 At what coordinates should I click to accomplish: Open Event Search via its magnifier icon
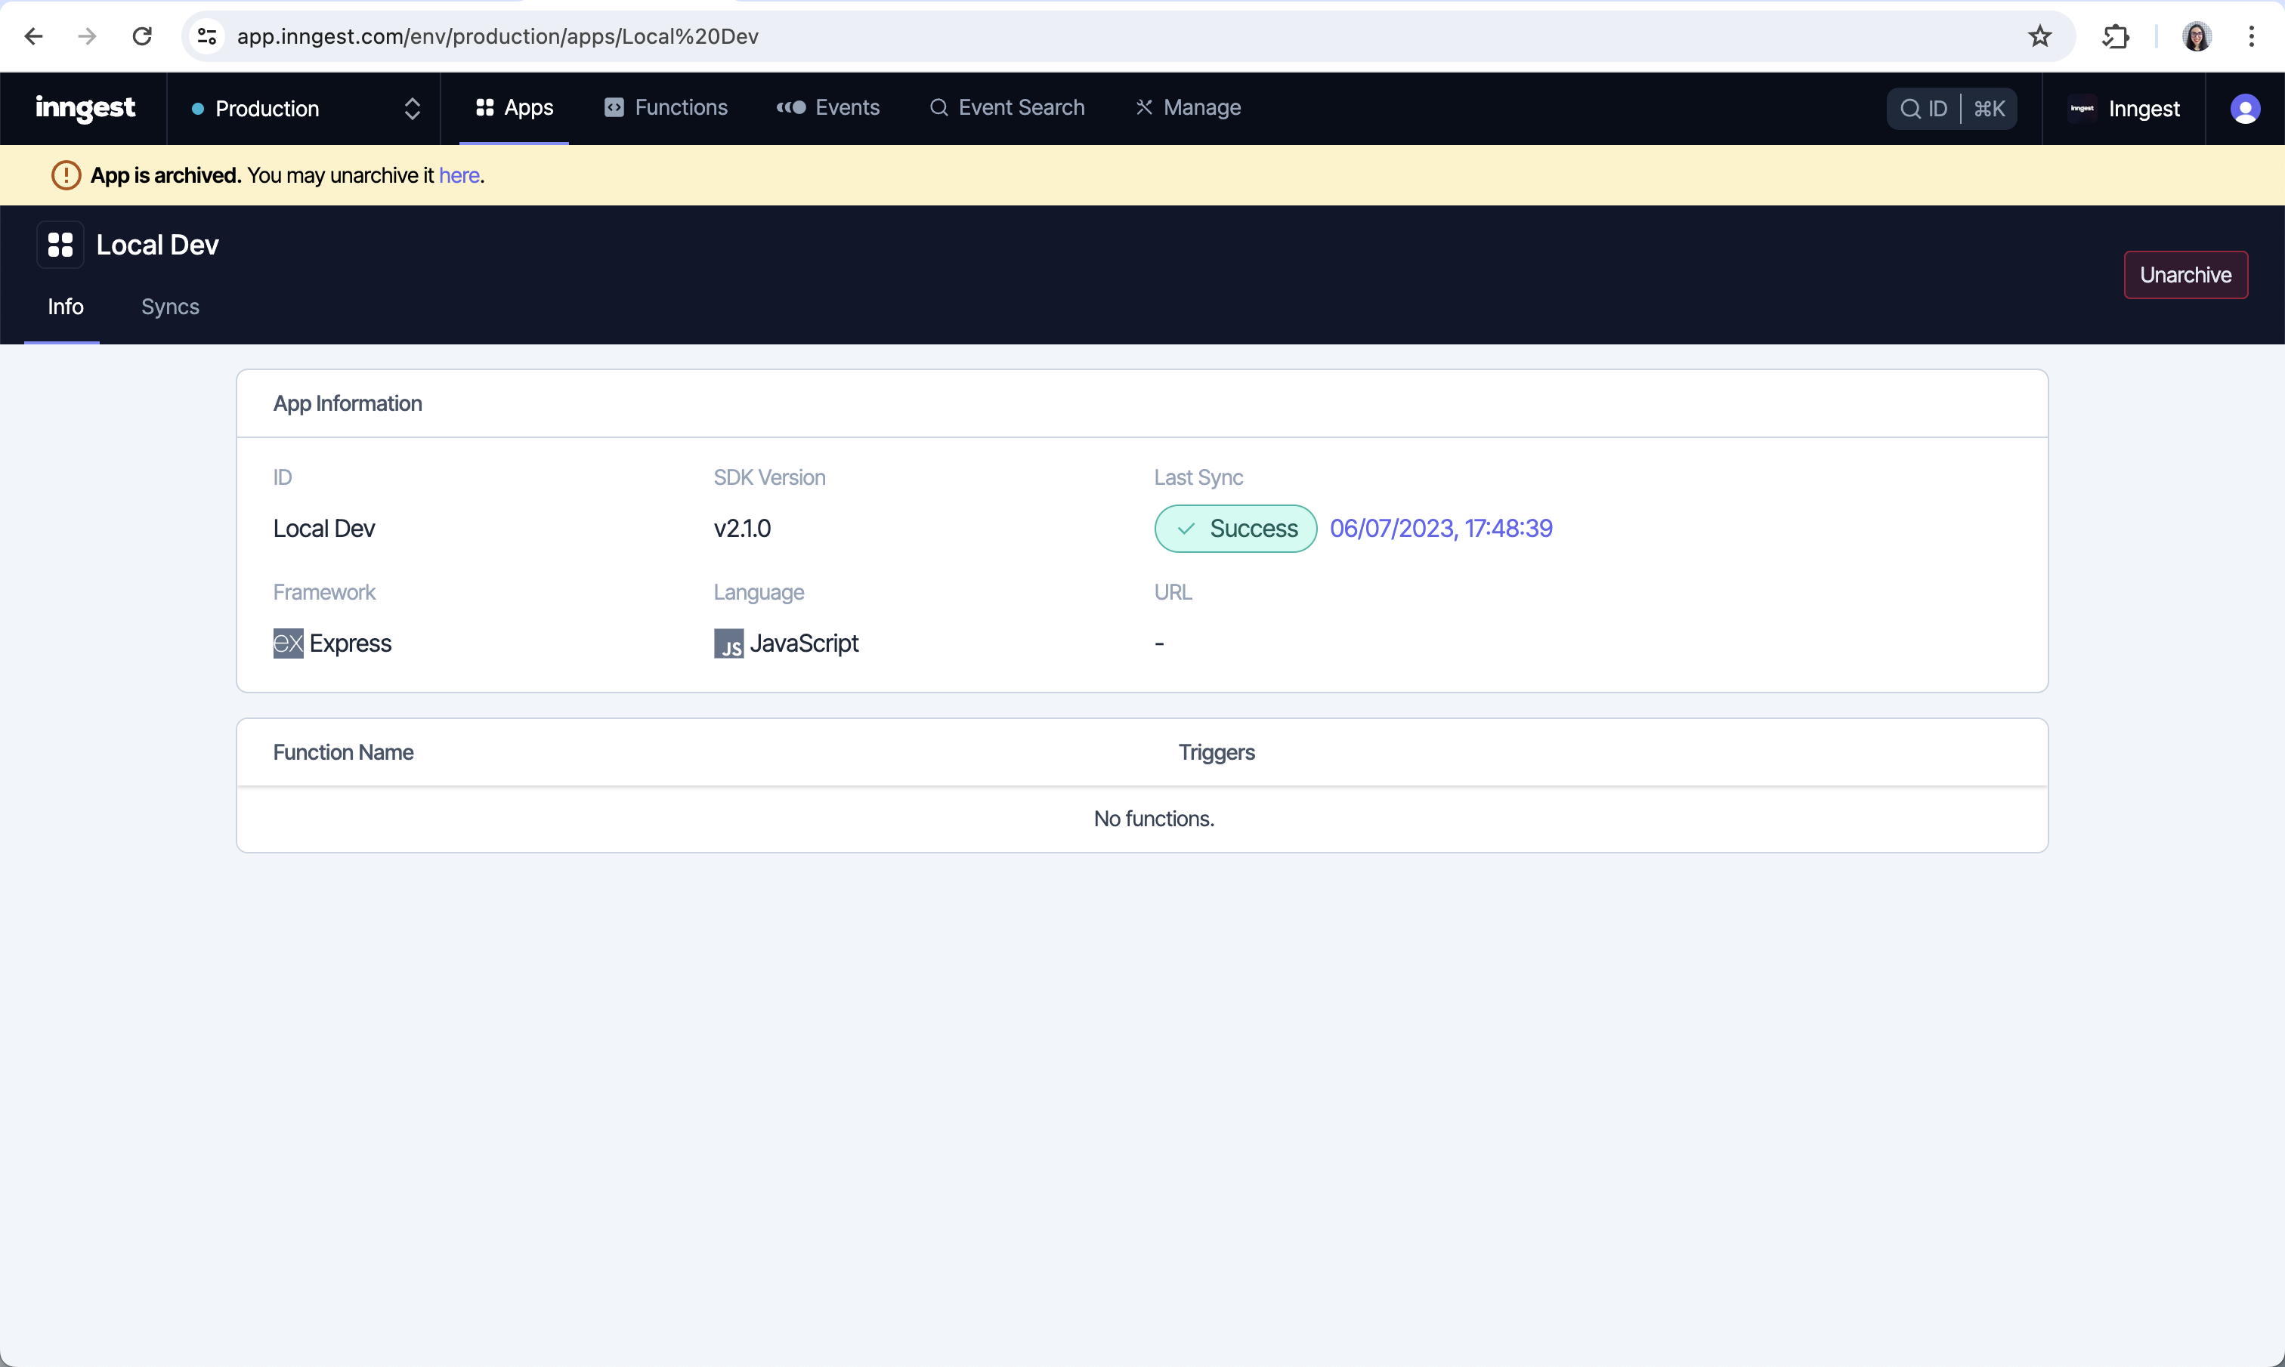click(x=939, y=108)
